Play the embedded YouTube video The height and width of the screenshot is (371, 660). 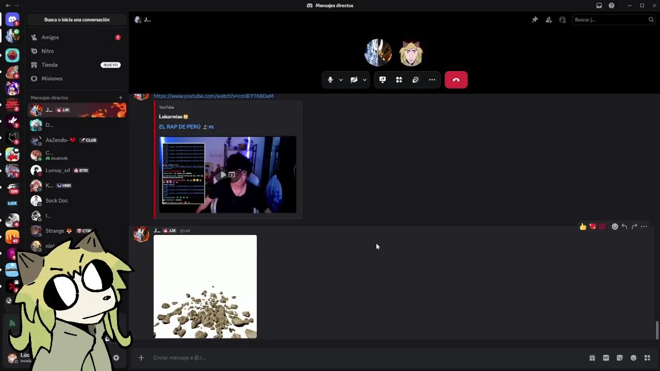coord(224,175)
